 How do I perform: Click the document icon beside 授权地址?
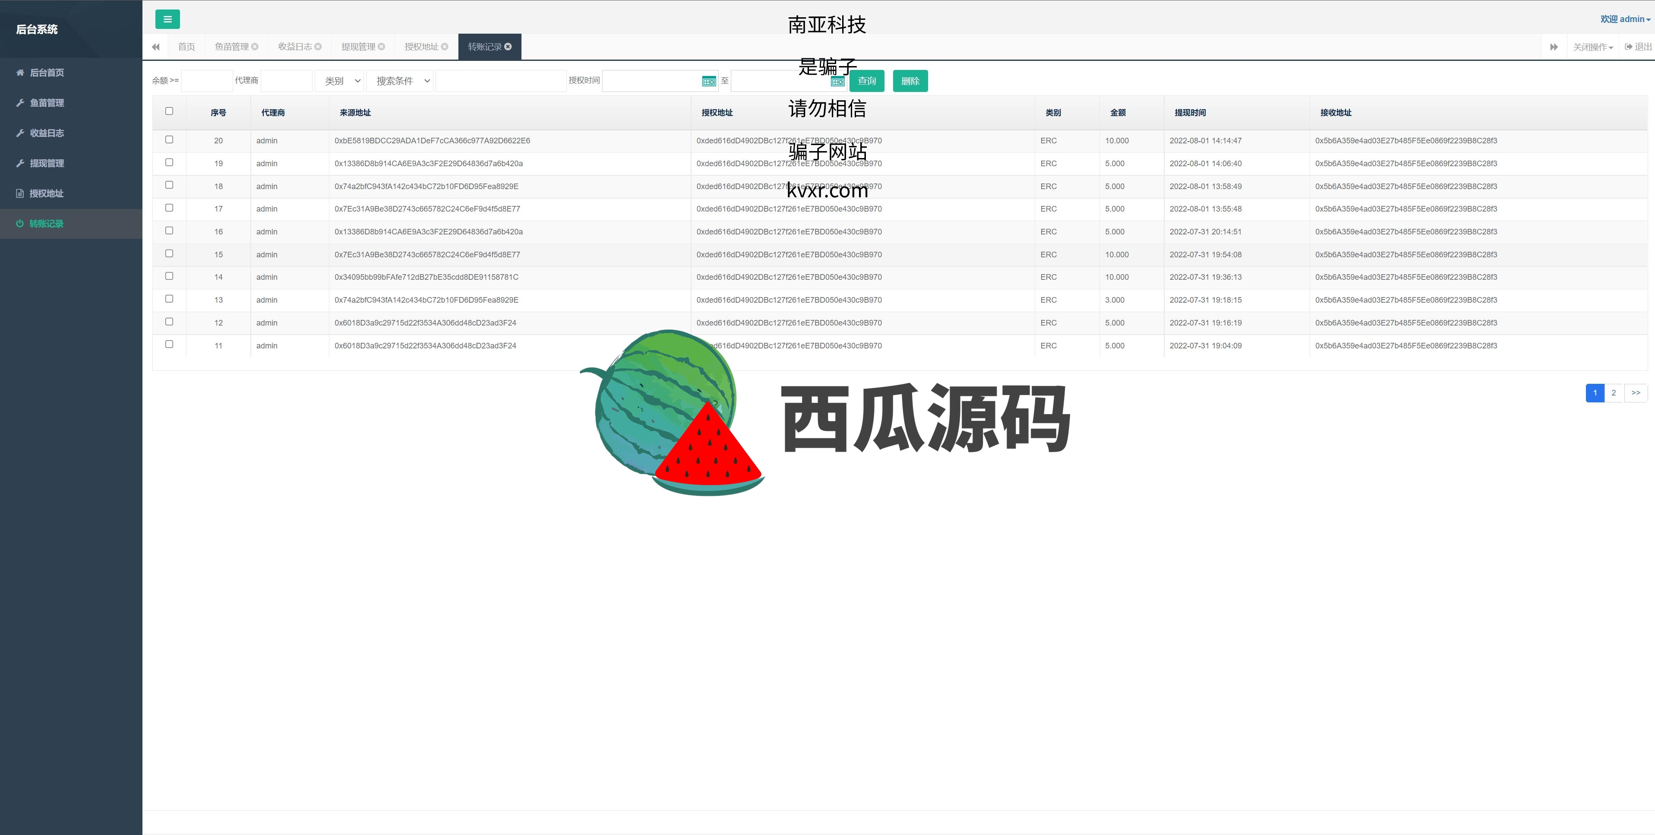20,193
